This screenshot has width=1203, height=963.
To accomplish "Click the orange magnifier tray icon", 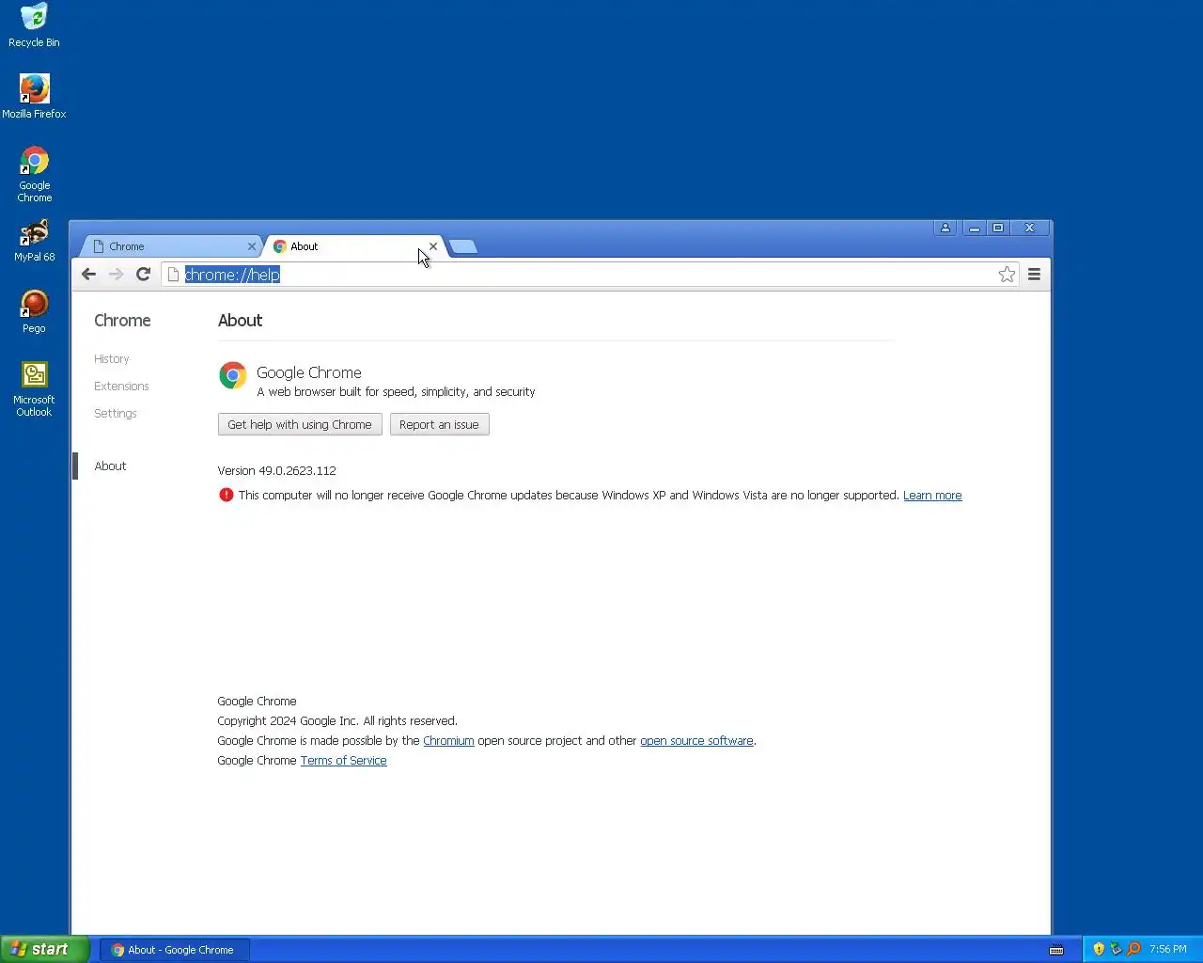I will click(1133, 949).
